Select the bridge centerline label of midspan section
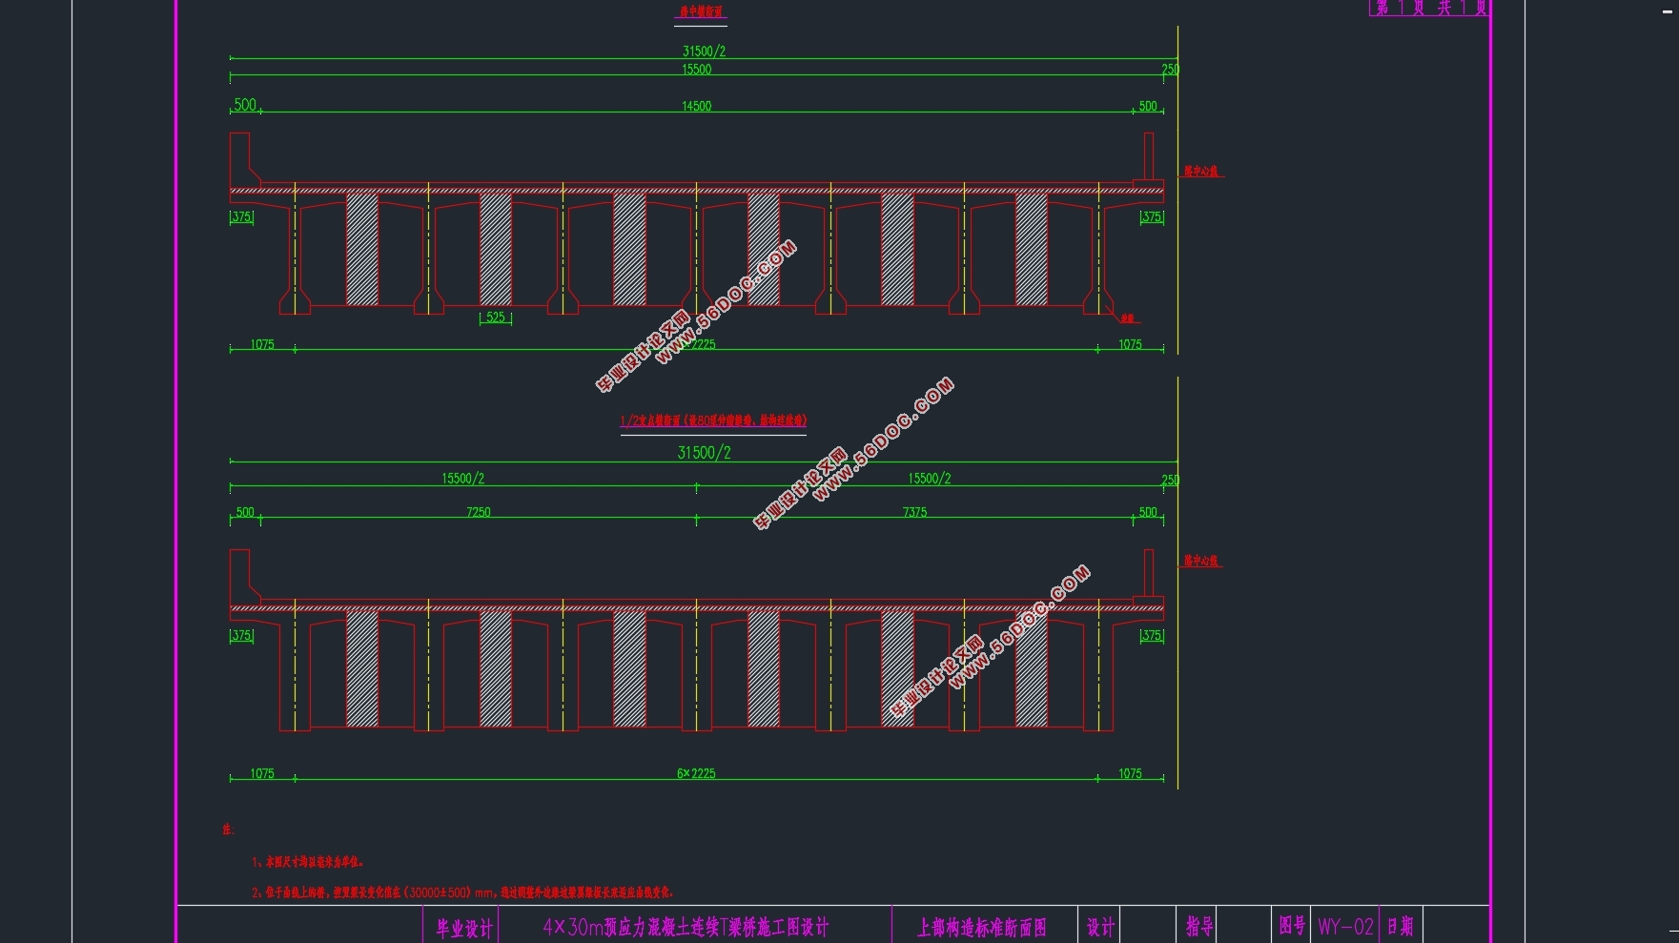Image resolution: width=1679 pixels, height=943 pixels. point(1201,172)
